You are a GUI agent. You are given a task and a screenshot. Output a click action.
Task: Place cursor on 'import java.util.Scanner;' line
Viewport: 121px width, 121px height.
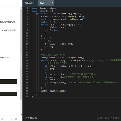46,8
